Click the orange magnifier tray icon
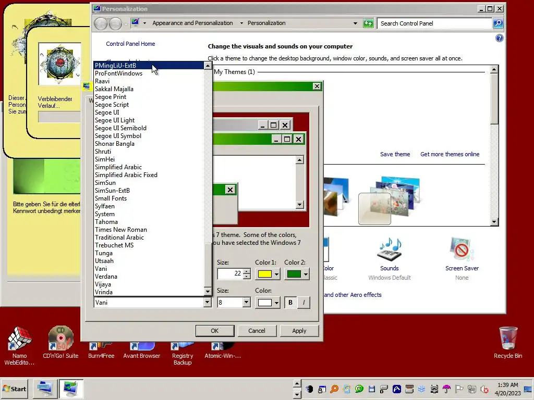The height and width of the screenshot is (400, 534). (x=334, y=389)
